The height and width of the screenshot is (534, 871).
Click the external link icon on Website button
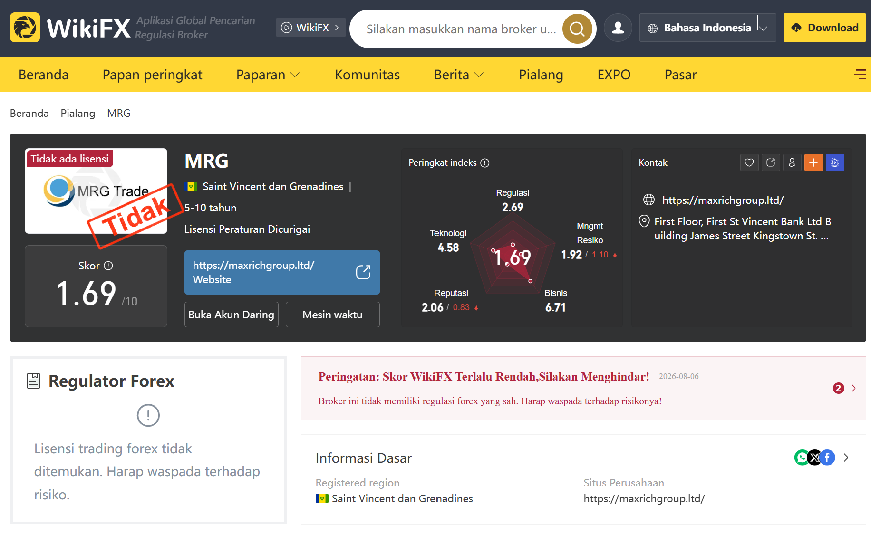(x=363, y=272)
